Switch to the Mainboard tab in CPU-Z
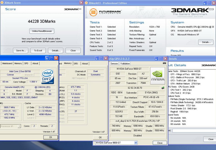This screenshot has width=216, height=150. tap(7, 63)
